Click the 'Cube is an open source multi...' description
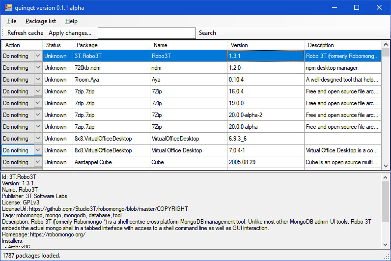This screenshot has width=391, height=261. click(343, 162)
